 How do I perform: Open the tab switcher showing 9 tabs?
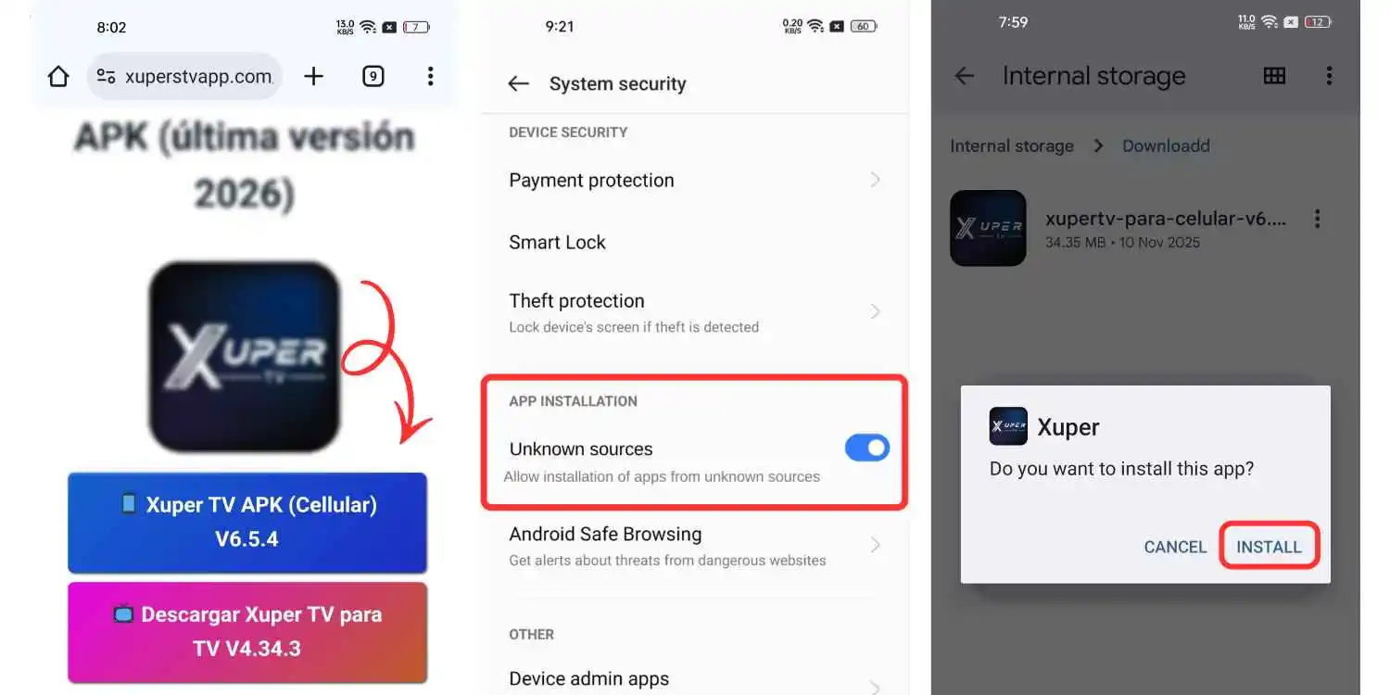click(x=373, y=77)
